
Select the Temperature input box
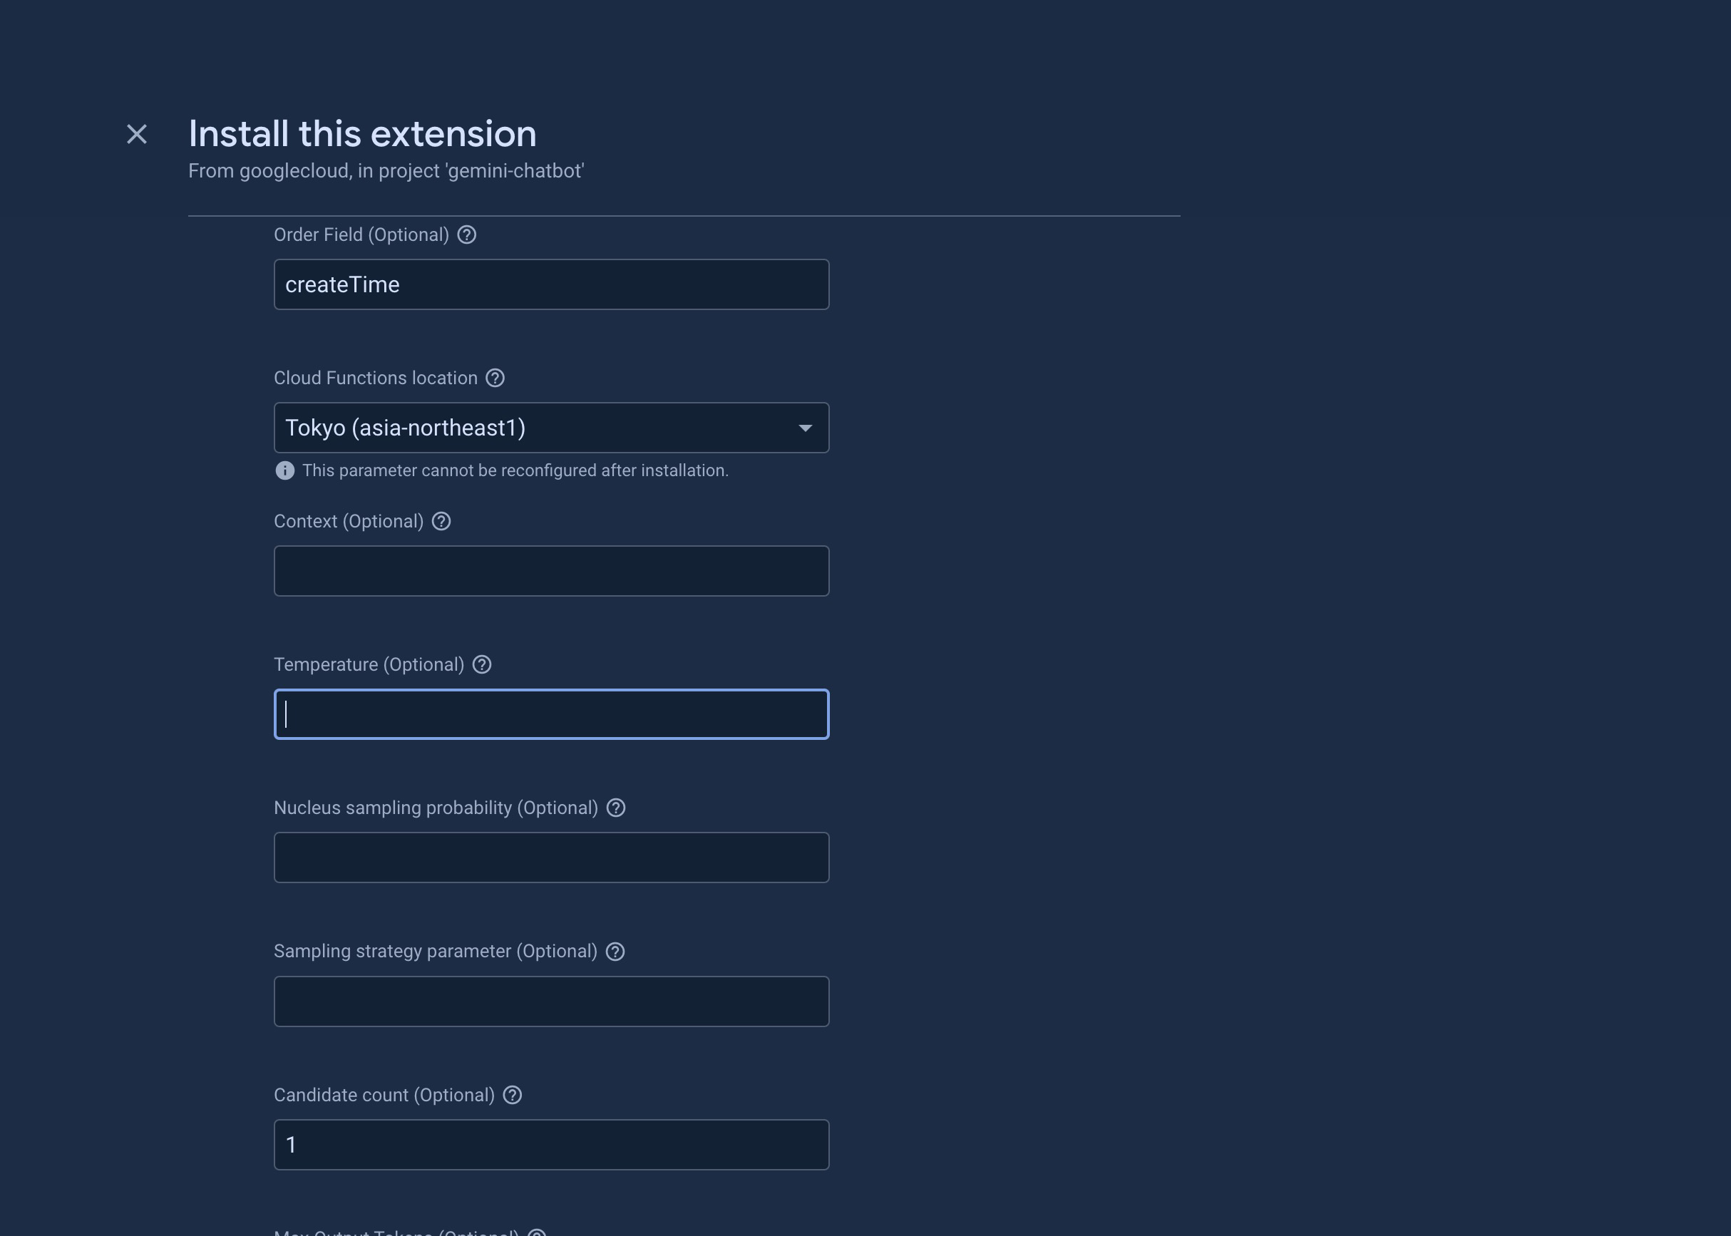coord(551,714)
